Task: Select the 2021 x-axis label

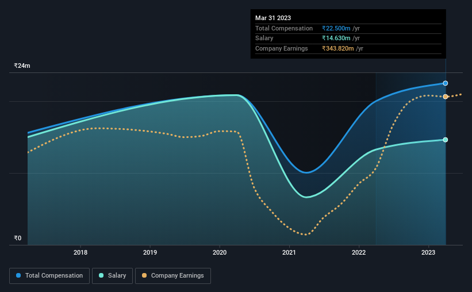Action: tap(289, 252)
